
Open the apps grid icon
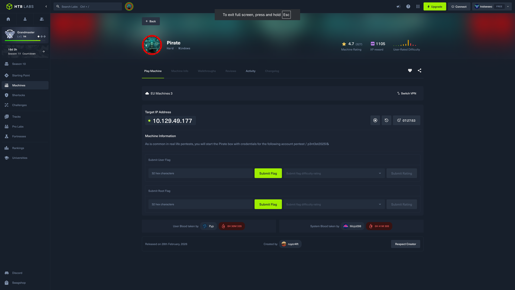(x=418, y=6)
